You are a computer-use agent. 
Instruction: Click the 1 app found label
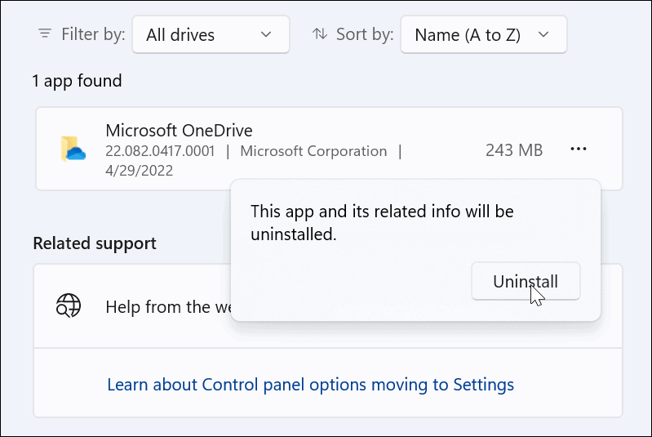click(77, 81)
